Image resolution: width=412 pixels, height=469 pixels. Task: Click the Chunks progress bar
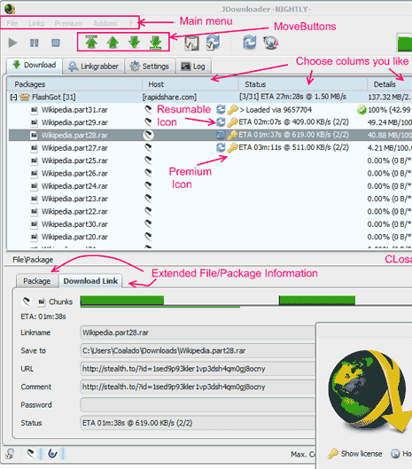coord(245,301)
